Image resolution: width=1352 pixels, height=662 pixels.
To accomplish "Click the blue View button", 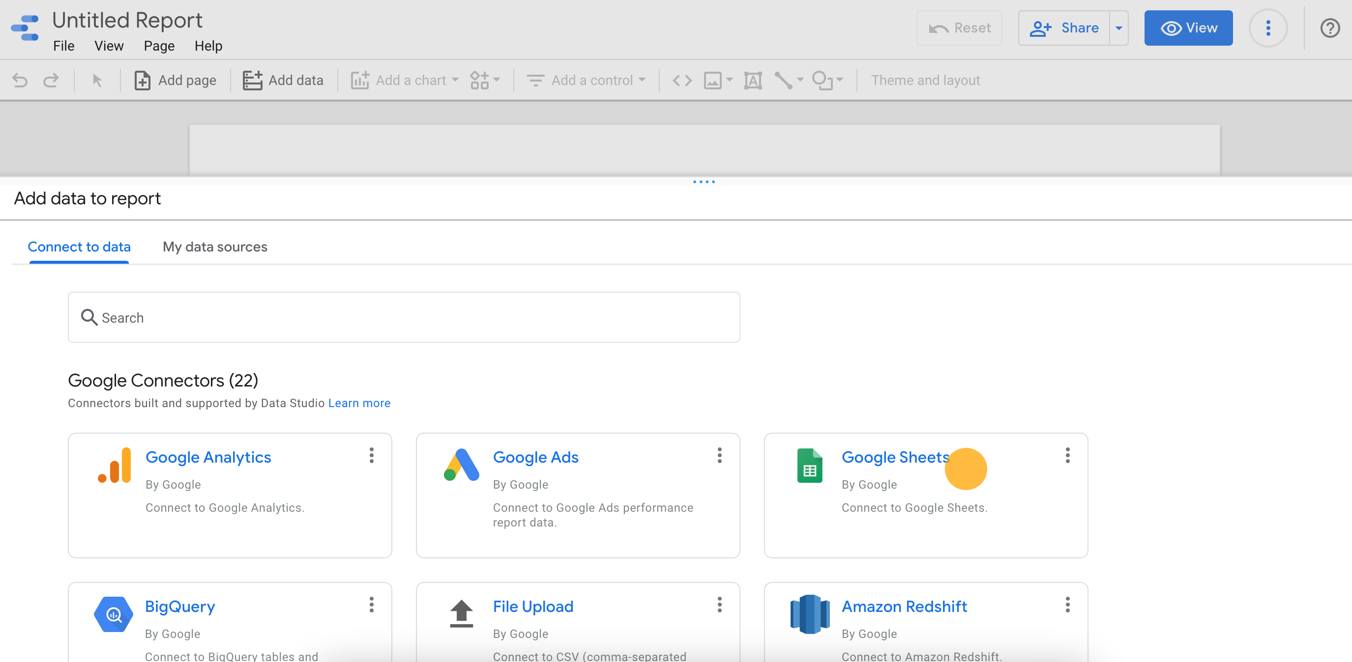I will pyautogui.click(x=1188, y=28).
